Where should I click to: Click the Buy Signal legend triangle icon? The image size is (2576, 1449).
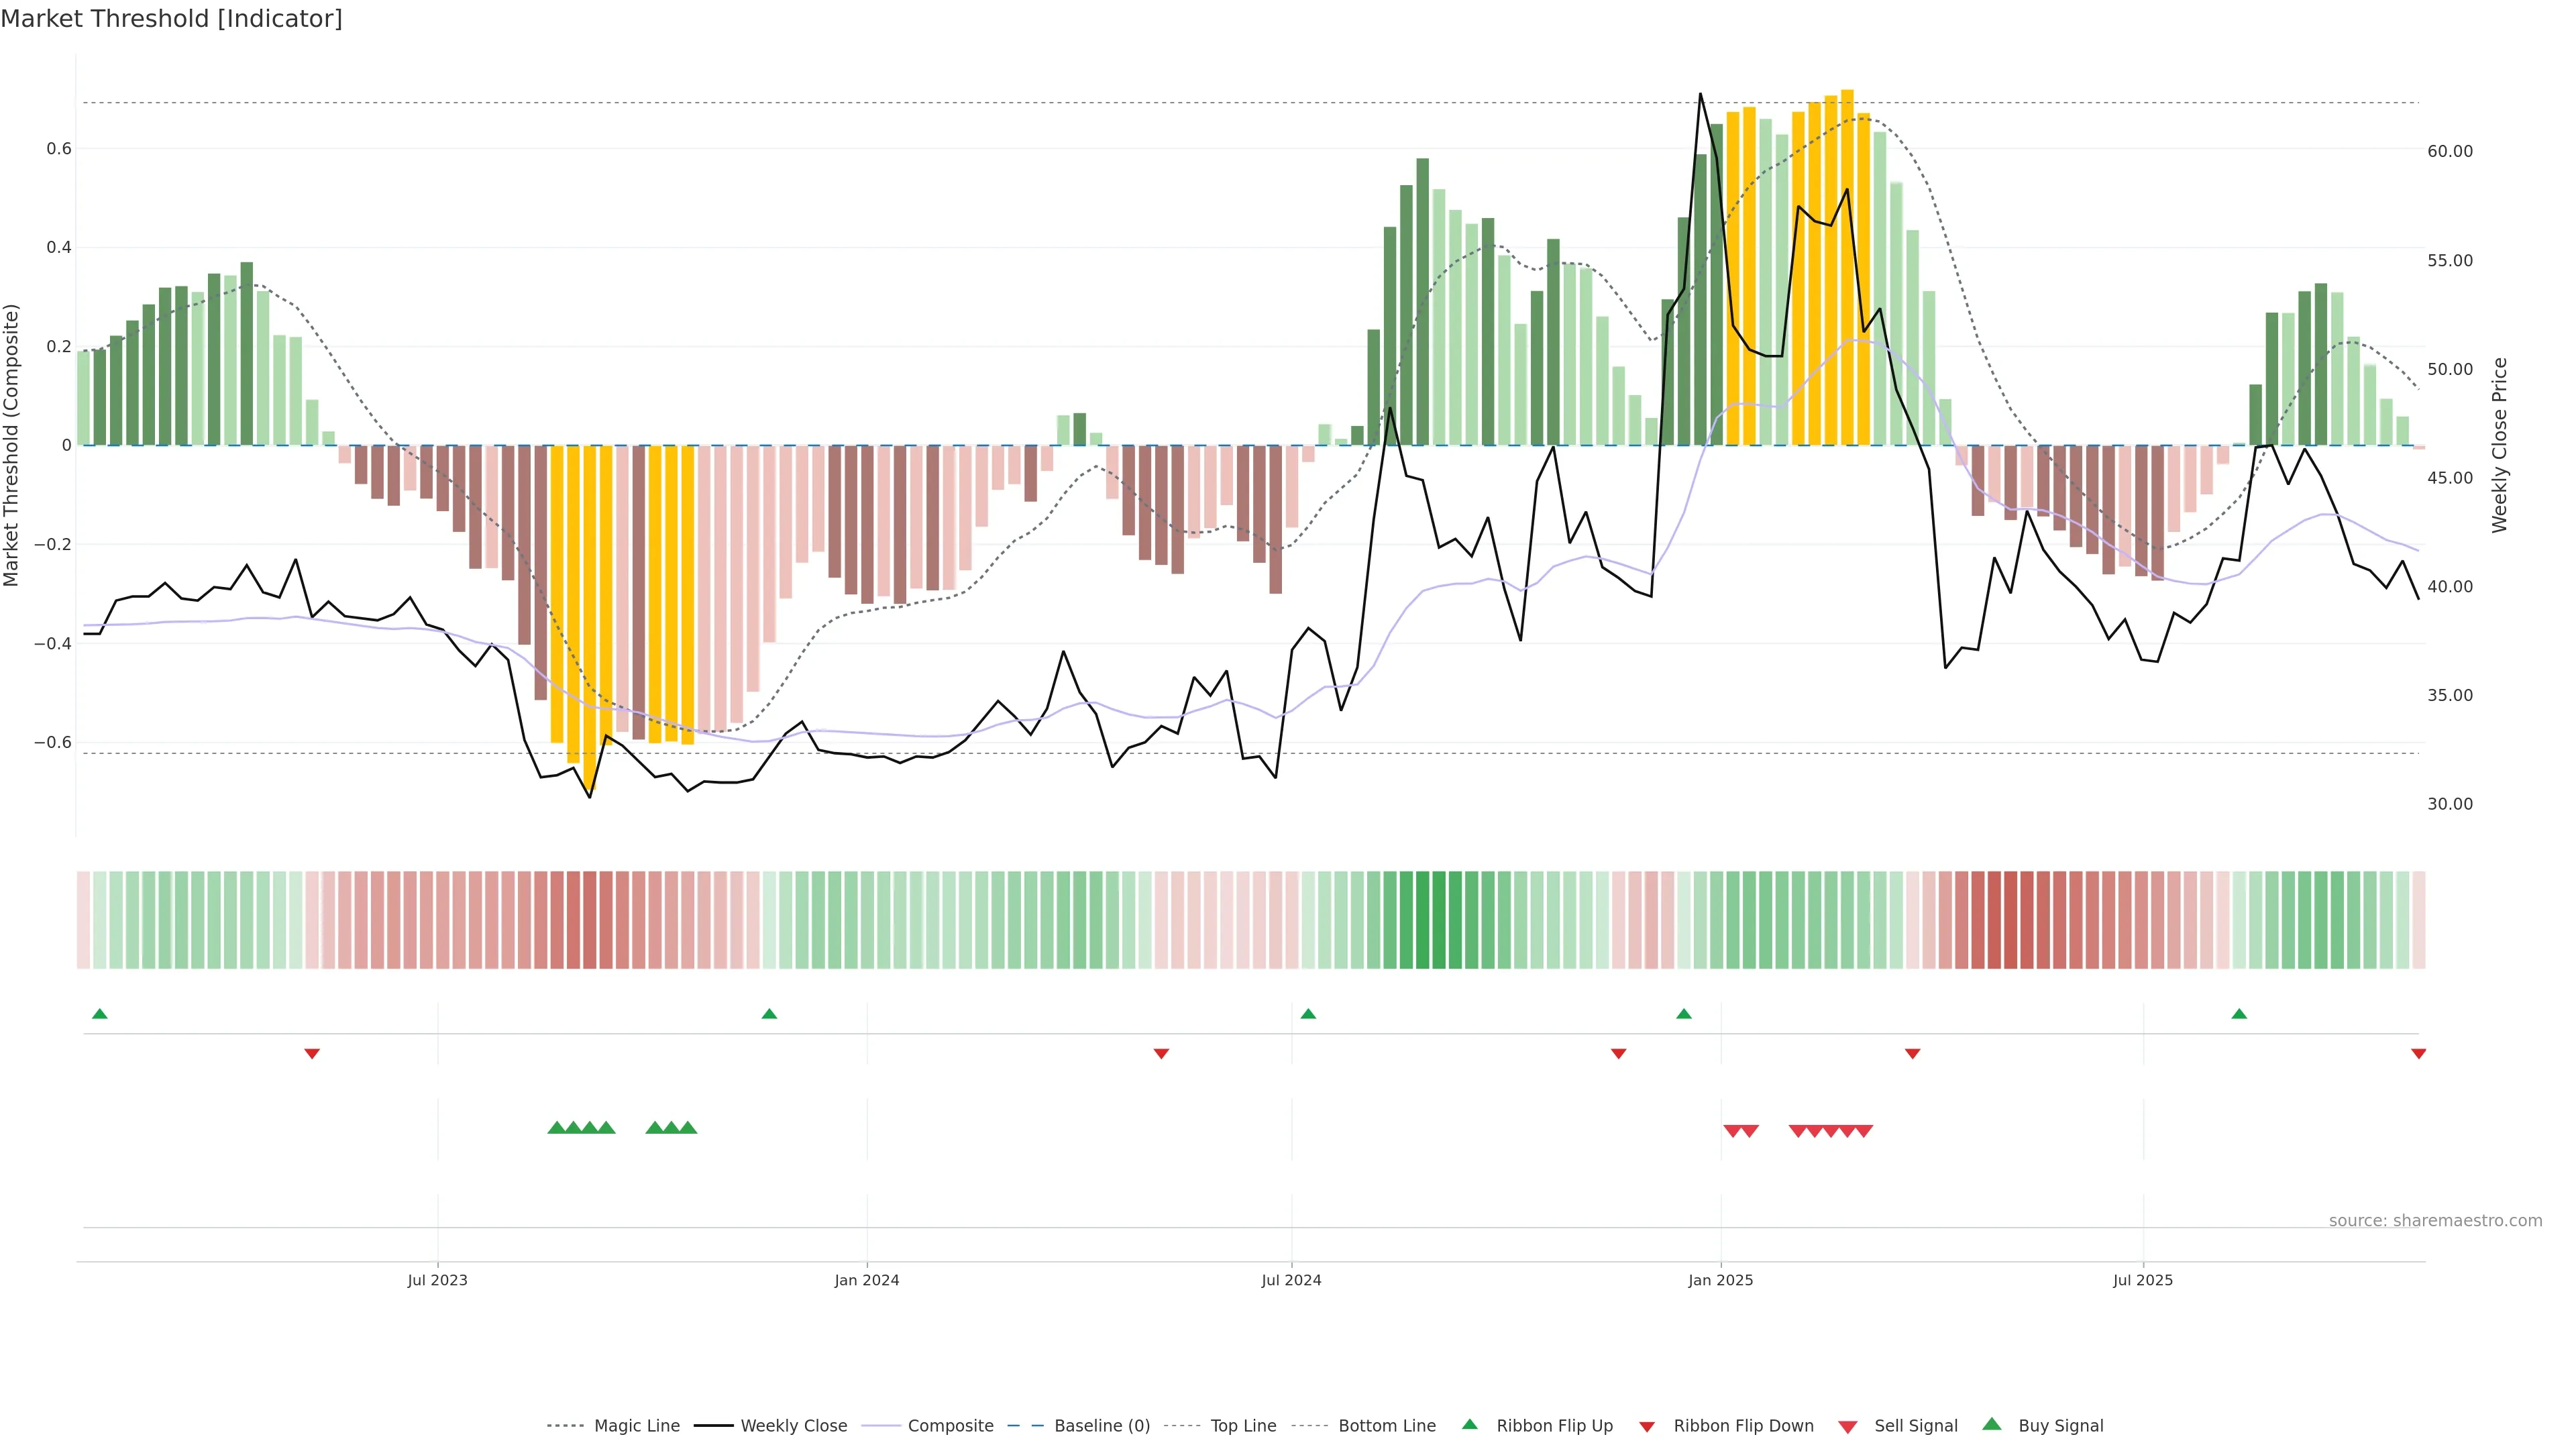click(1992, 1424)
